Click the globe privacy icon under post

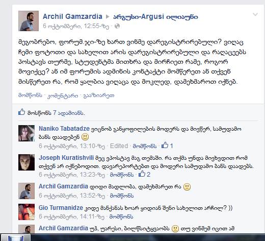[x=117, y=26]
